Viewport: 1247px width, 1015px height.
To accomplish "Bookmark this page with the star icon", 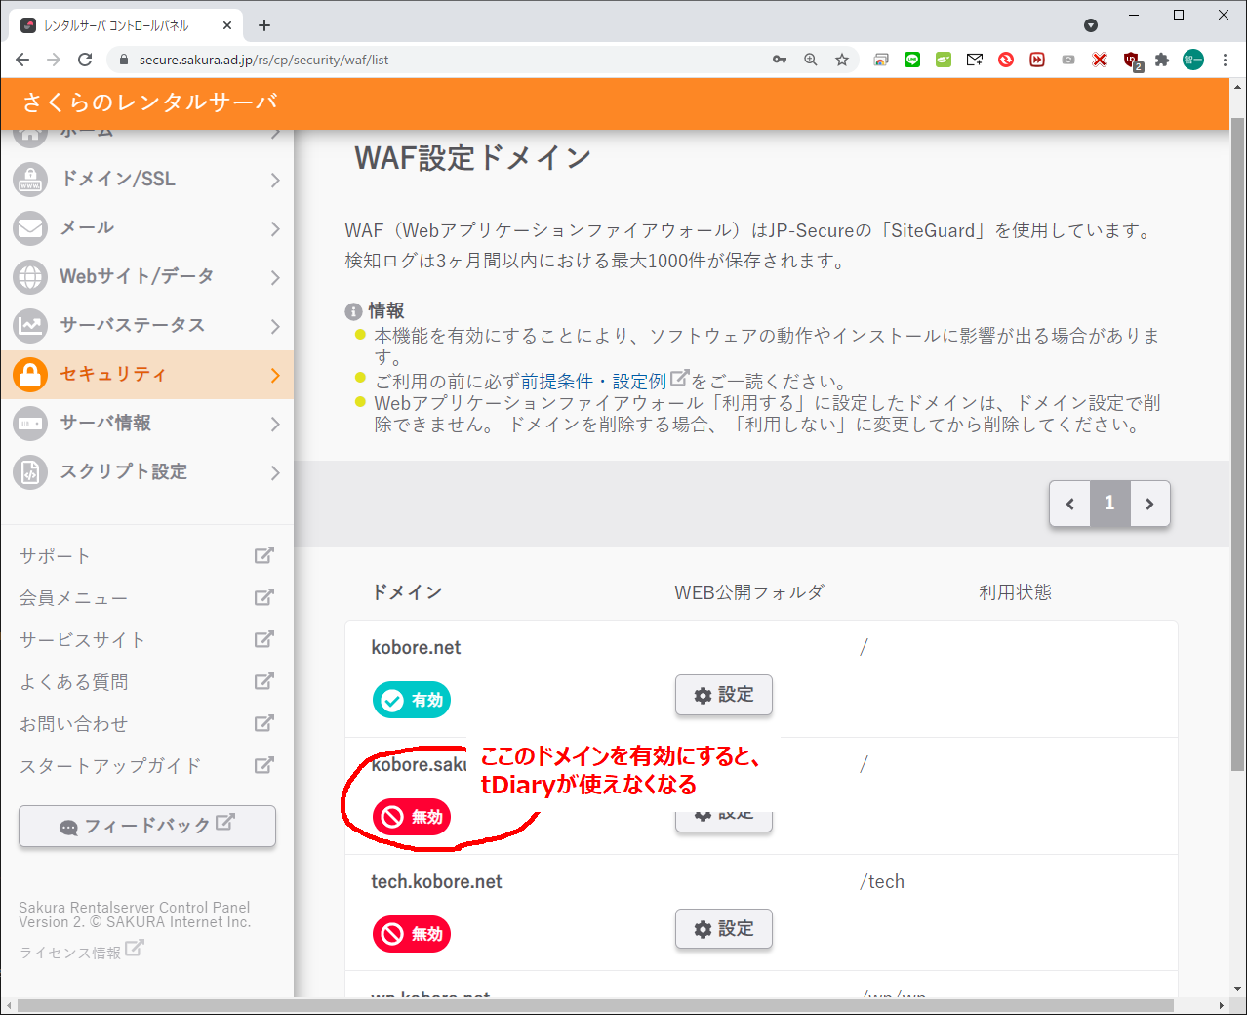I will 842,60.
